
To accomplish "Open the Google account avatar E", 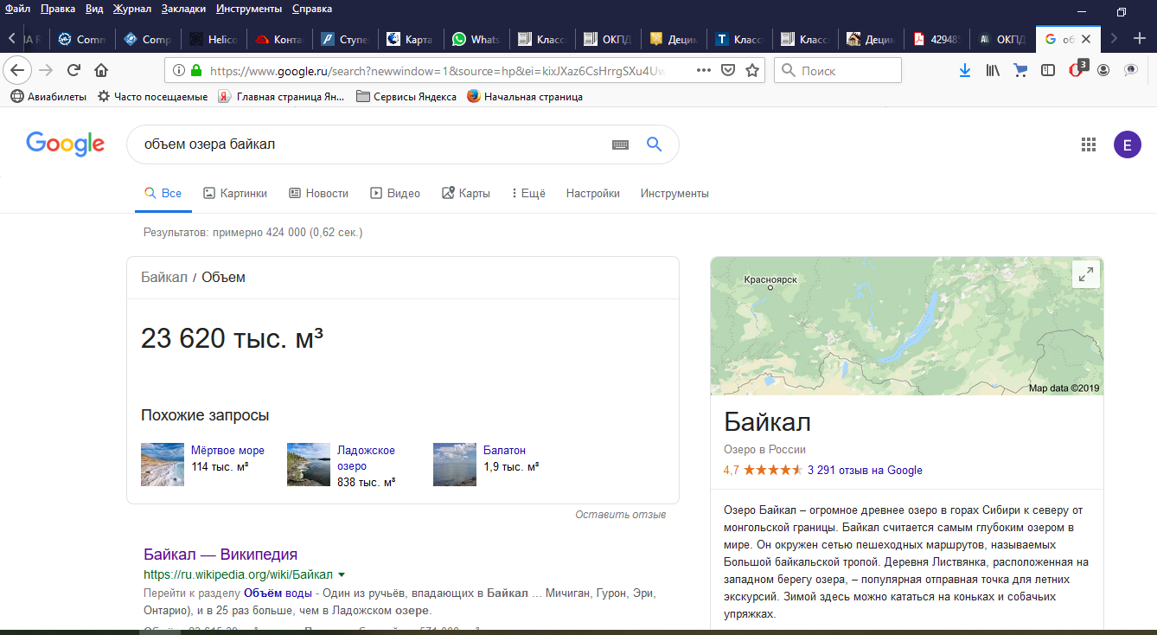I will coord(1127,145).
